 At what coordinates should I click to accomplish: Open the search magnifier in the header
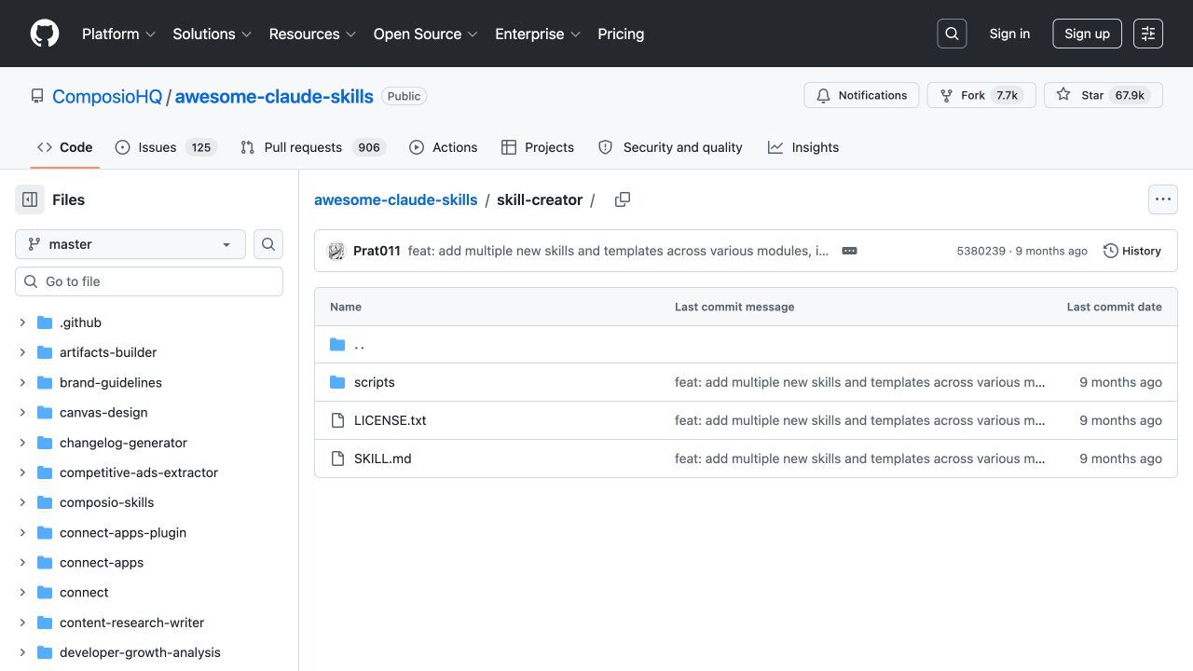click(952, 34)
